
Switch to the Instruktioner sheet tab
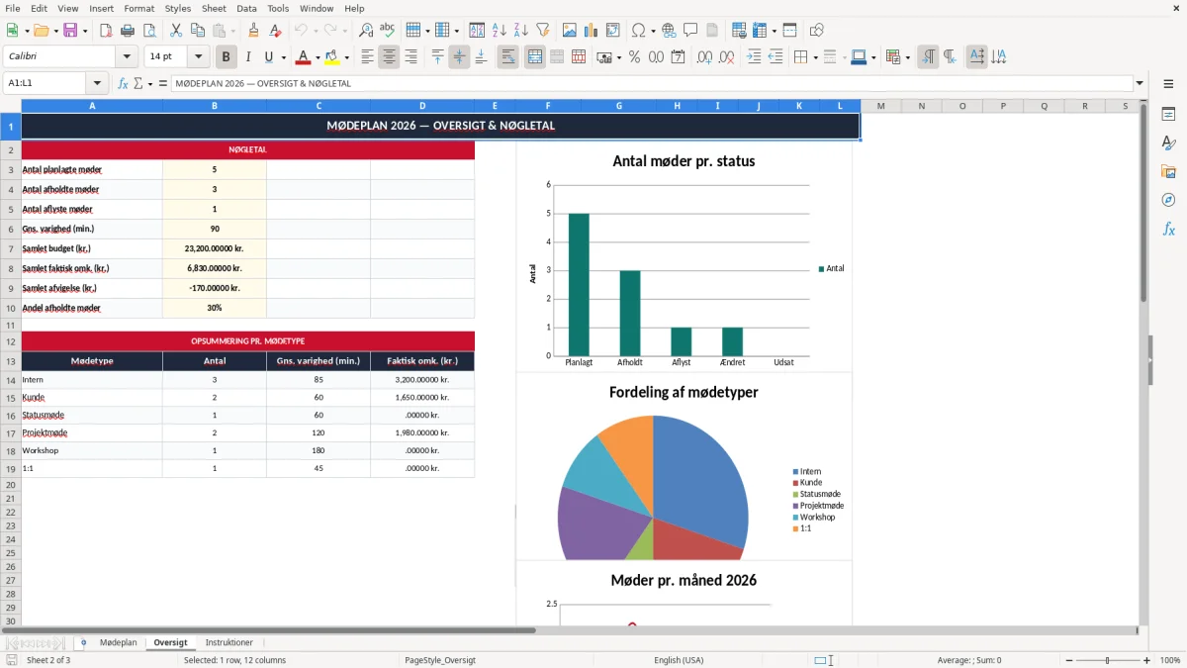(x=229, y=643)
